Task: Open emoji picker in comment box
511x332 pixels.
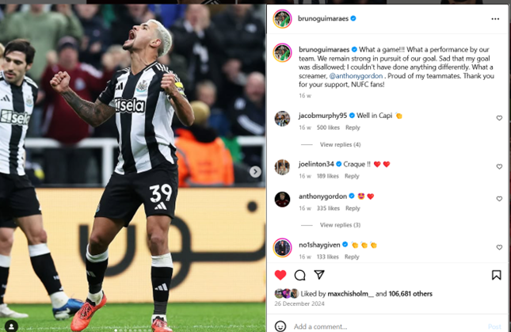Action: pyautogui.click(x=280, y=326)
